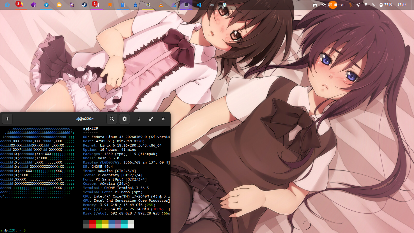Screen dimensions: 414x233
Task: Click the DE: GNOME 49.4 line
Action: [x=98, y=167]
